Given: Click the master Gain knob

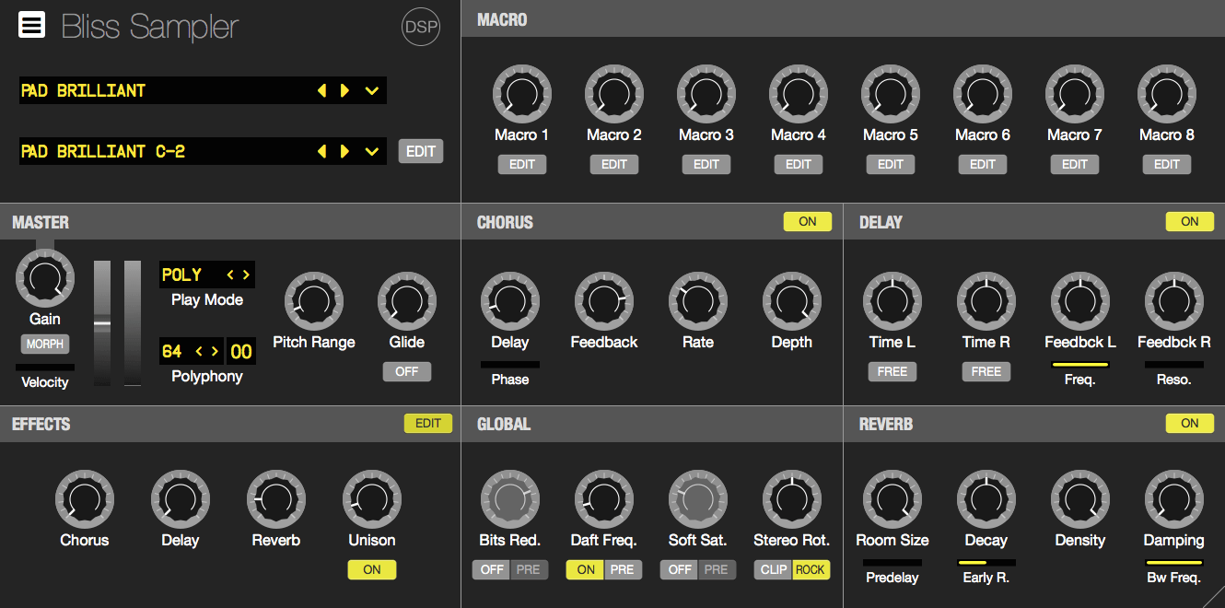Looking at the screenshot, I should [x=45, y=278].
